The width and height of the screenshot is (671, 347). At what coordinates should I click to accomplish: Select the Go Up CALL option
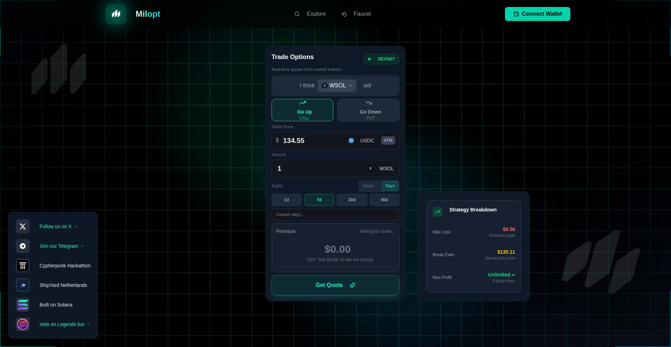coord(302,110)
